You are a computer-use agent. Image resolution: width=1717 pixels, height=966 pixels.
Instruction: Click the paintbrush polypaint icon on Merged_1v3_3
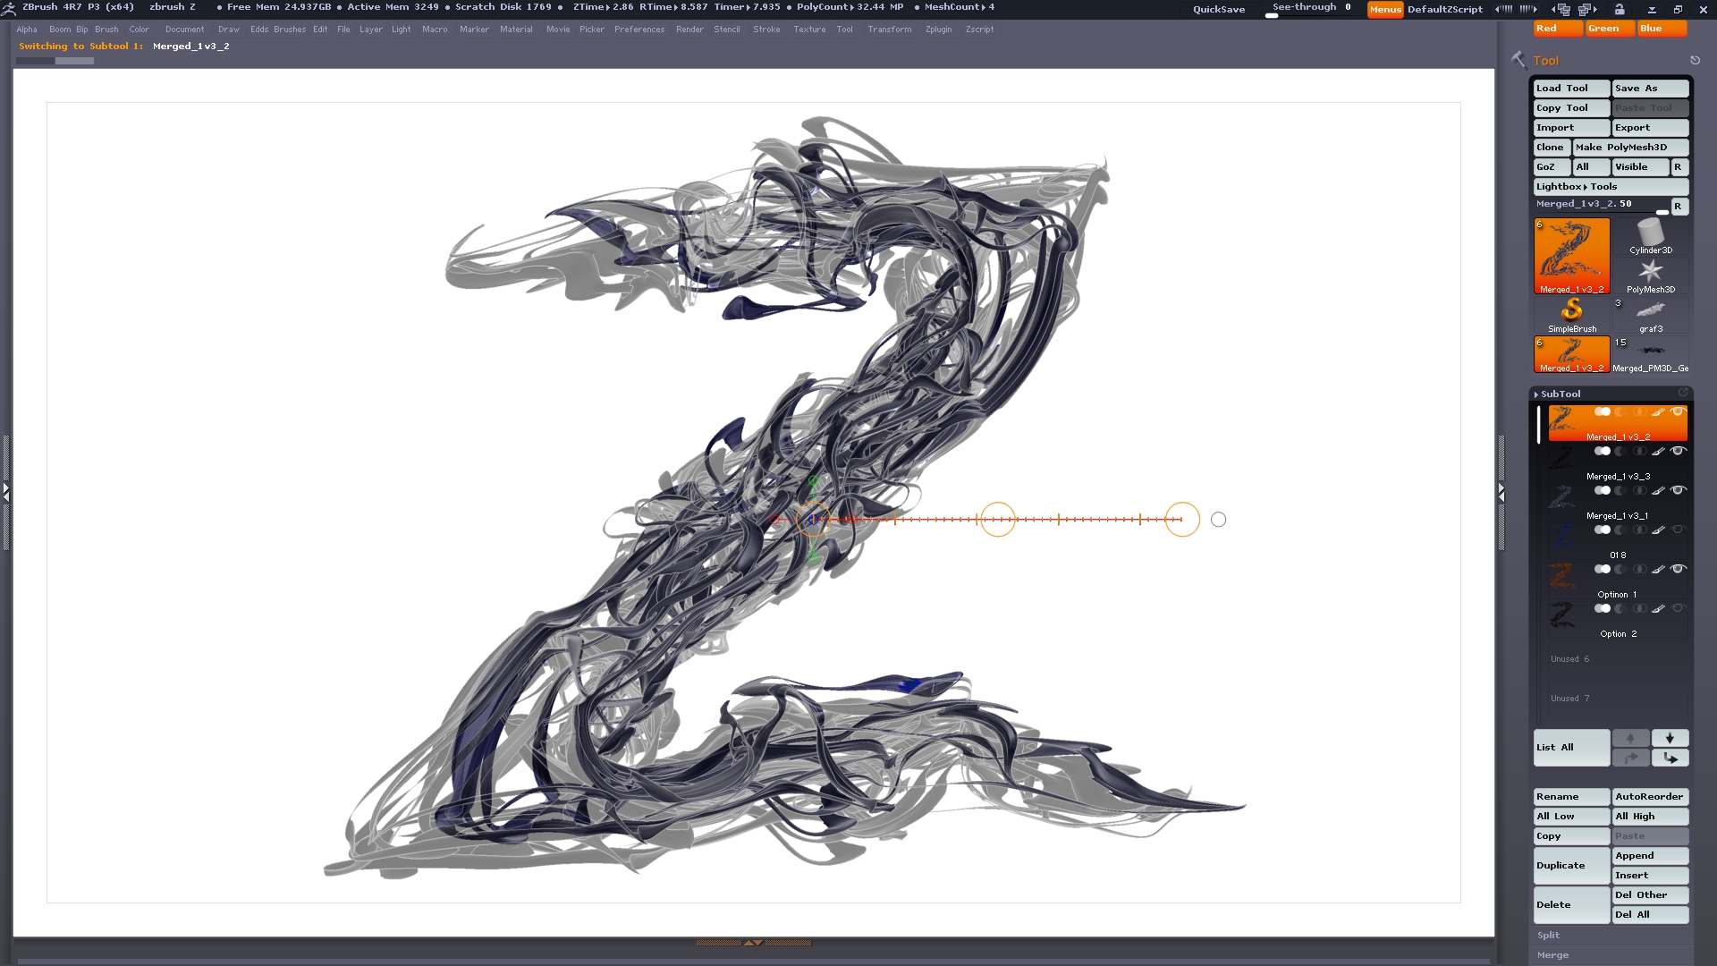pos(1658,451)
